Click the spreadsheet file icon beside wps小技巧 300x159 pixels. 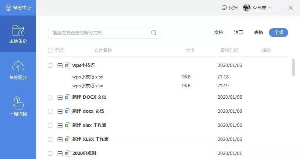point(67,65)
